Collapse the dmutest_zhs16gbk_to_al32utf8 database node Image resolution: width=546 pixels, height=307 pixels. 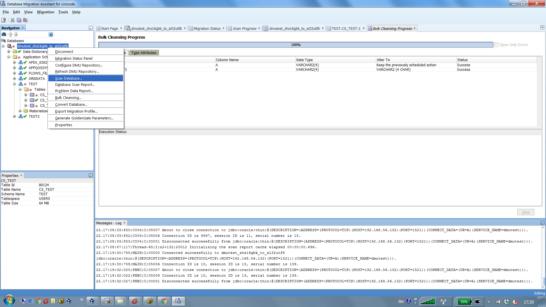point(3,46)
